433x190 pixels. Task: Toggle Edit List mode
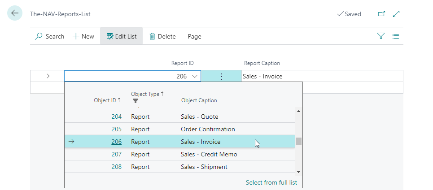tap(122, 36)
